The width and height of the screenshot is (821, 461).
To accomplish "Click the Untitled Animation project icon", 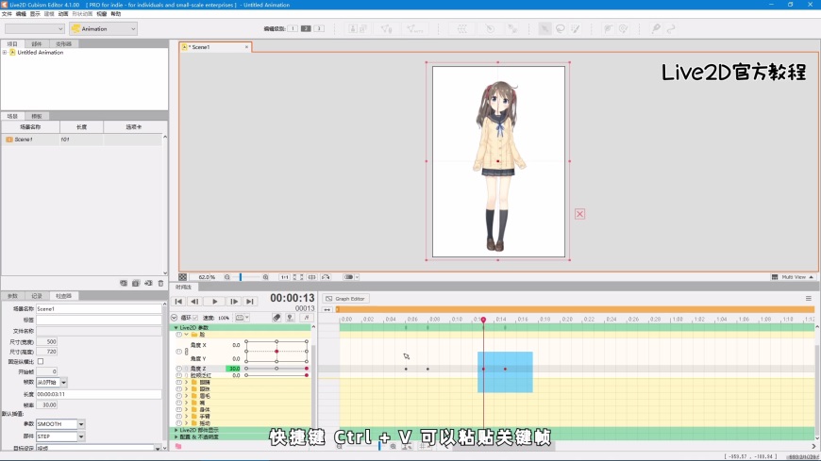I will tap(12, 53).
